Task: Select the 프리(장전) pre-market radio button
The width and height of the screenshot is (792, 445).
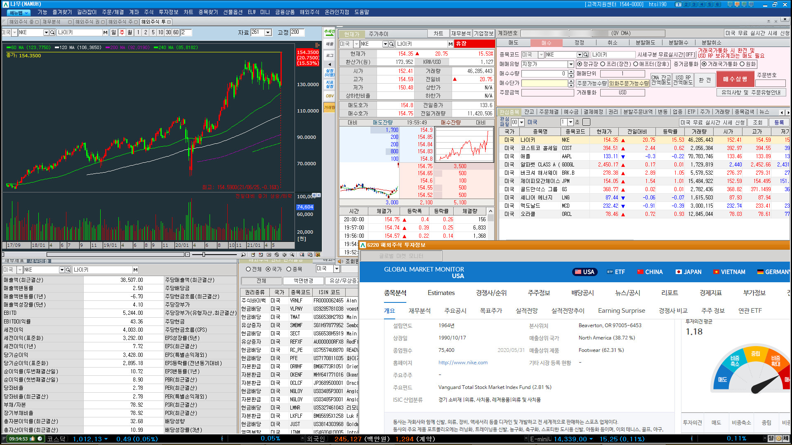Action: click(x=603, y=64)
